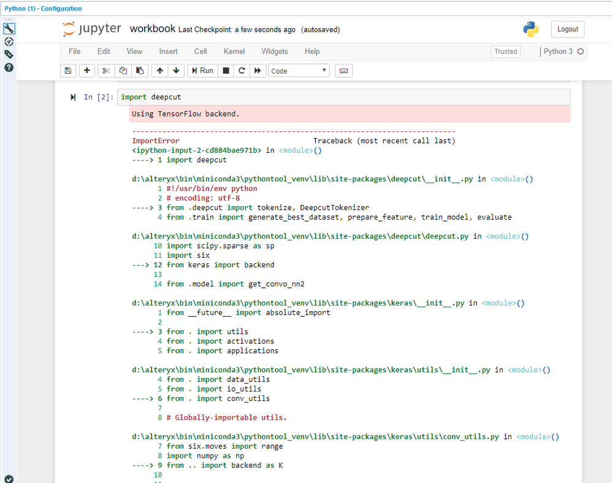Viewport: 612px width, 483px height.
Task: Open the cell type Code dropdown
Action: [x=299, y=71]
